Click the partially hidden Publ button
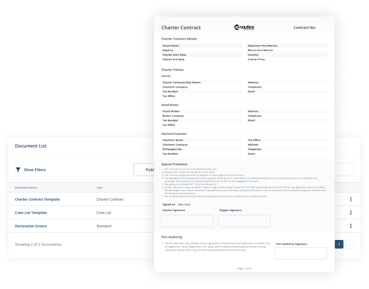 click(x=144, y=169)
